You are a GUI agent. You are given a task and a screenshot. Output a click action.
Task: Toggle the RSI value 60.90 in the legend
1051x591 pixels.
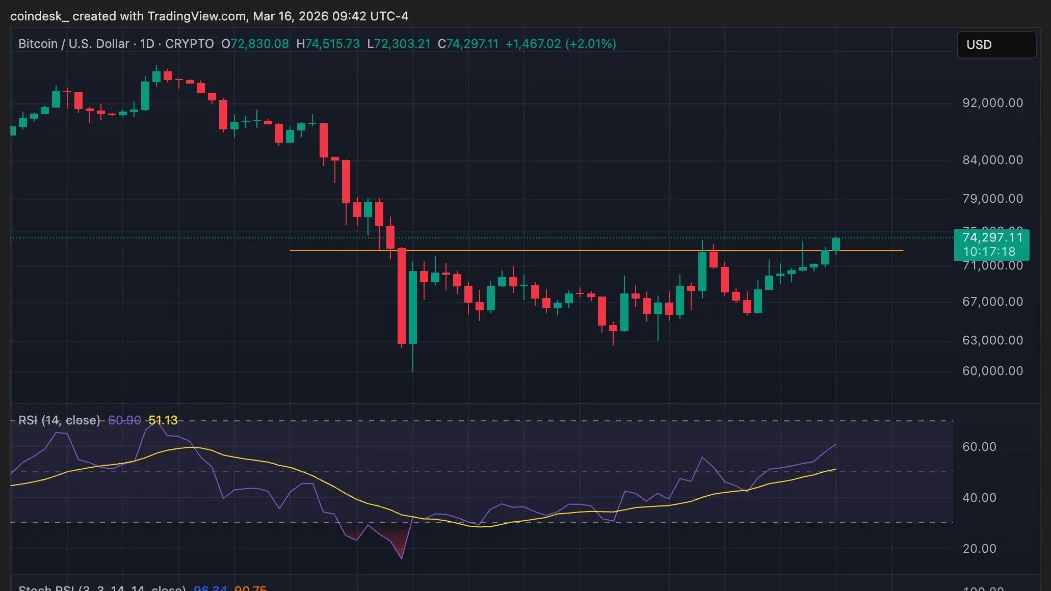click(124, 420)
